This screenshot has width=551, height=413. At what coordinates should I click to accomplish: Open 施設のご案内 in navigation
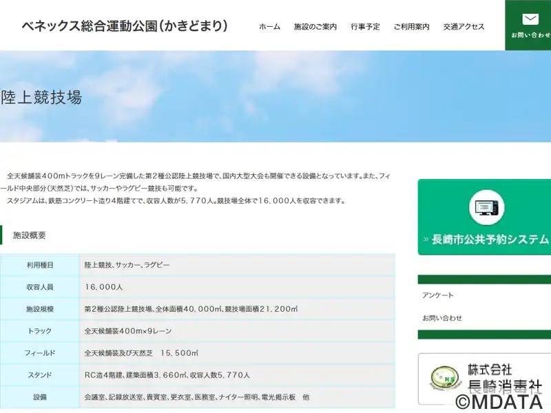(x=315, y=27)
